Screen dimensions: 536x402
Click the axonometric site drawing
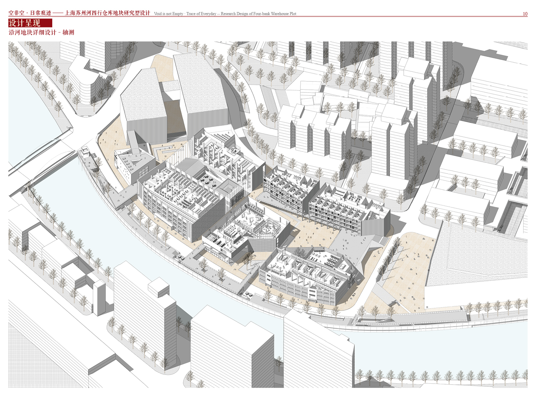click(268, 214)
